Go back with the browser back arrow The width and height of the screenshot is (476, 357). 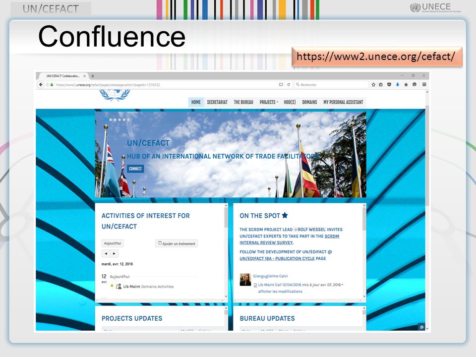pos(41,85)
